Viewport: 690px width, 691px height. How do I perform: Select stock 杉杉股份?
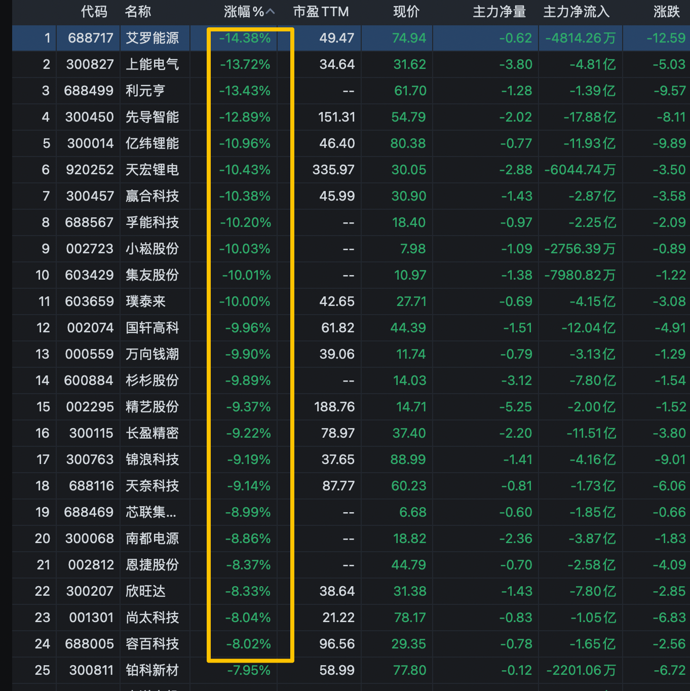[152, 380]
